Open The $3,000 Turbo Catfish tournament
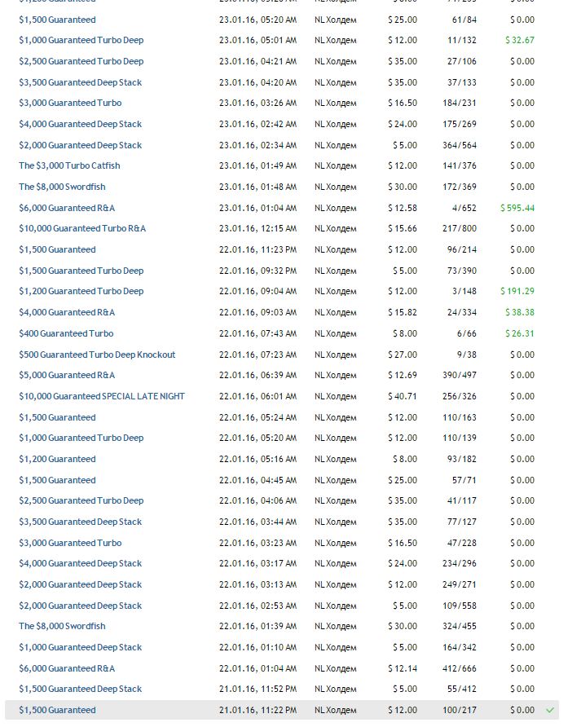The height and width of the screenshot is (727, 568). [x=69, y=165]
